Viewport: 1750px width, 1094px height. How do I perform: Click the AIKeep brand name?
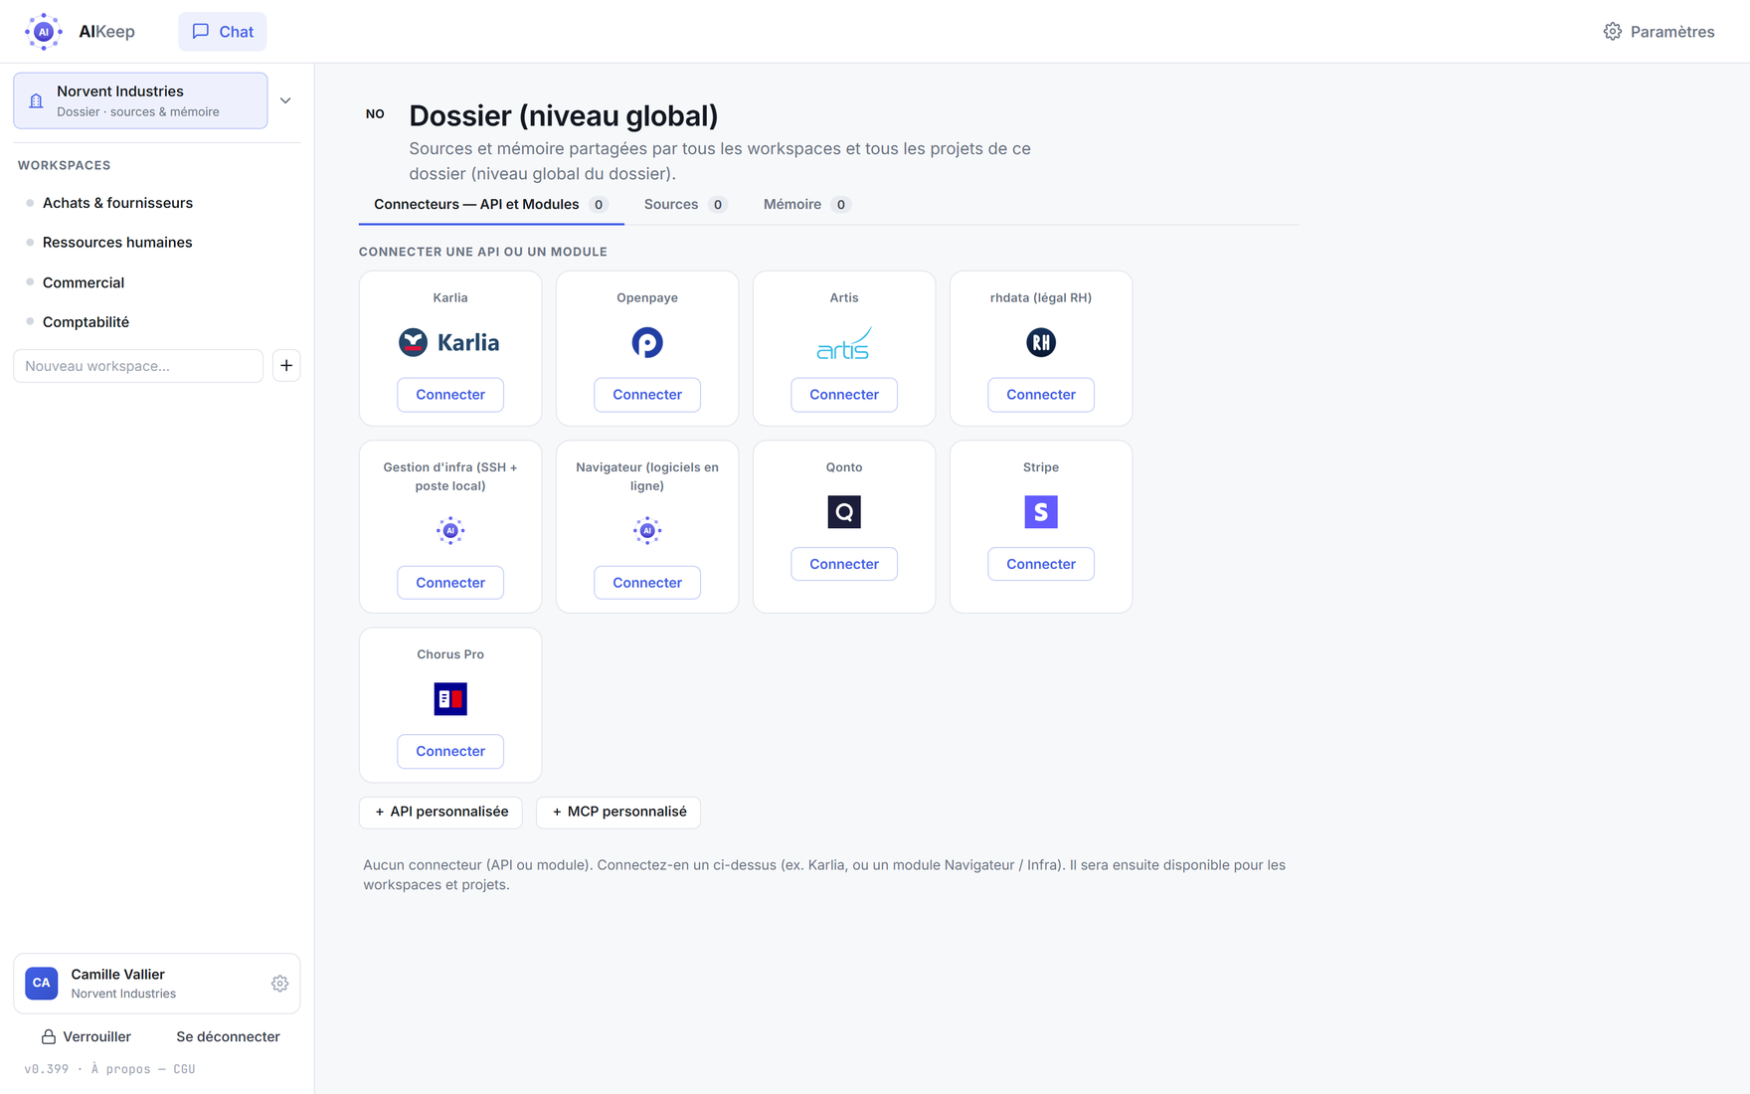pos(106,32)
